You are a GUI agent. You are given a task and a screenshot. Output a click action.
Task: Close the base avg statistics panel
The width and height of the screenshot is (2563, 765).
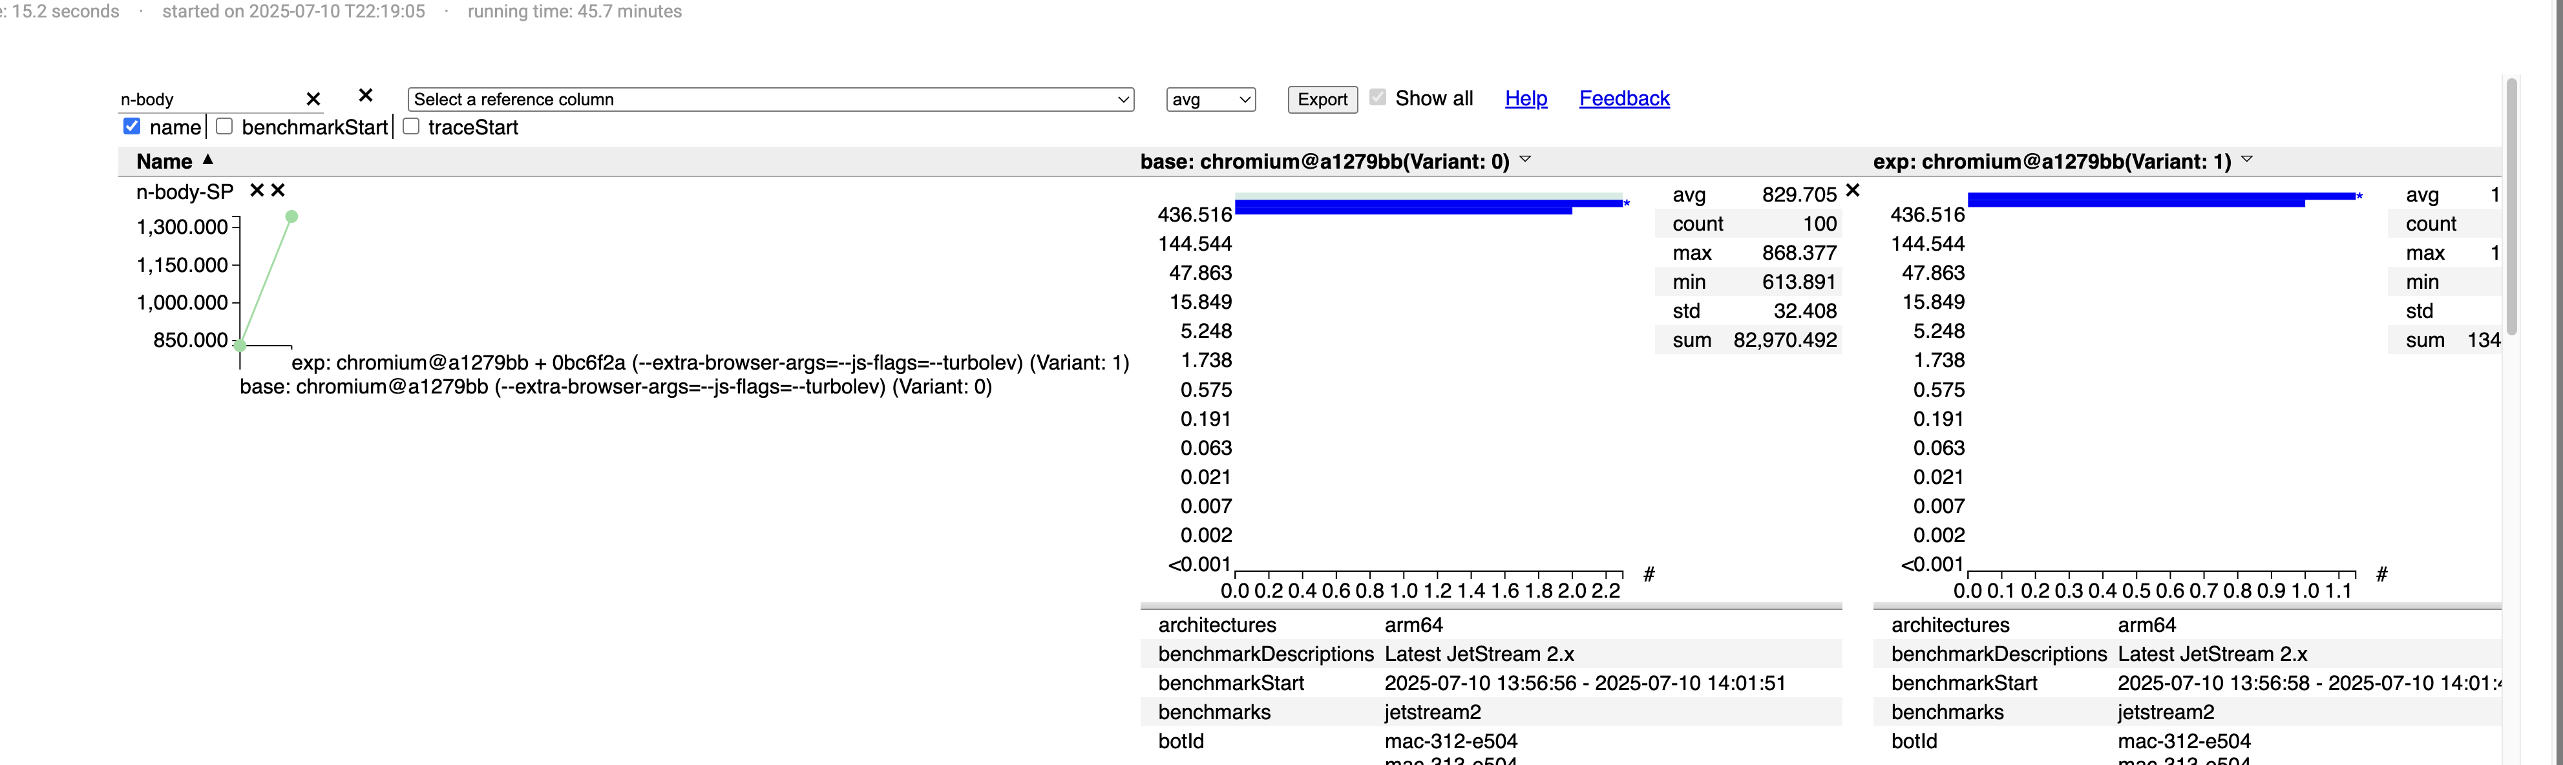(1853, 190)
